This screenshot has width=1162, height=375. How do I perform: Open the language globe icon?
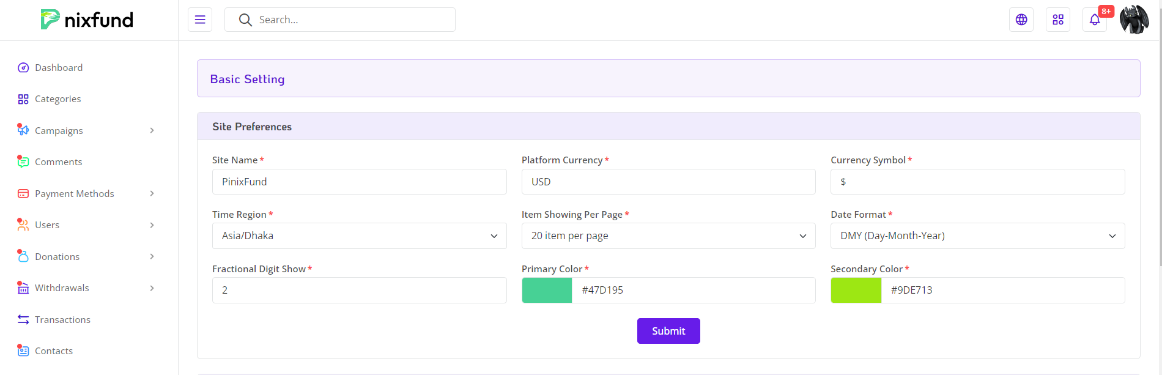tap(1021, 20)
